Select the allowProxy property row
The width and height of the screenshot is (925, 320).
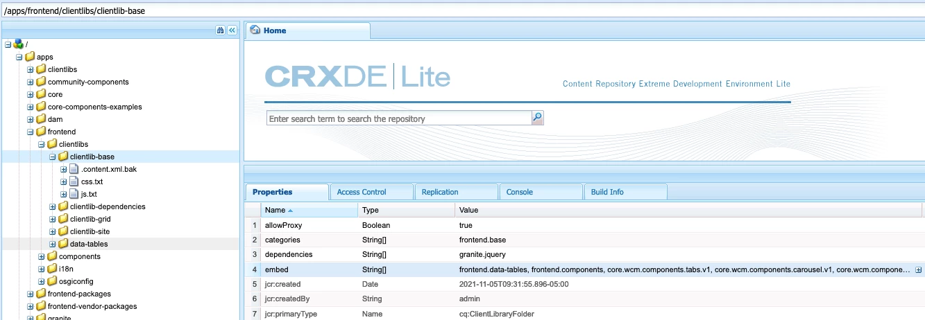coord(584,225)
